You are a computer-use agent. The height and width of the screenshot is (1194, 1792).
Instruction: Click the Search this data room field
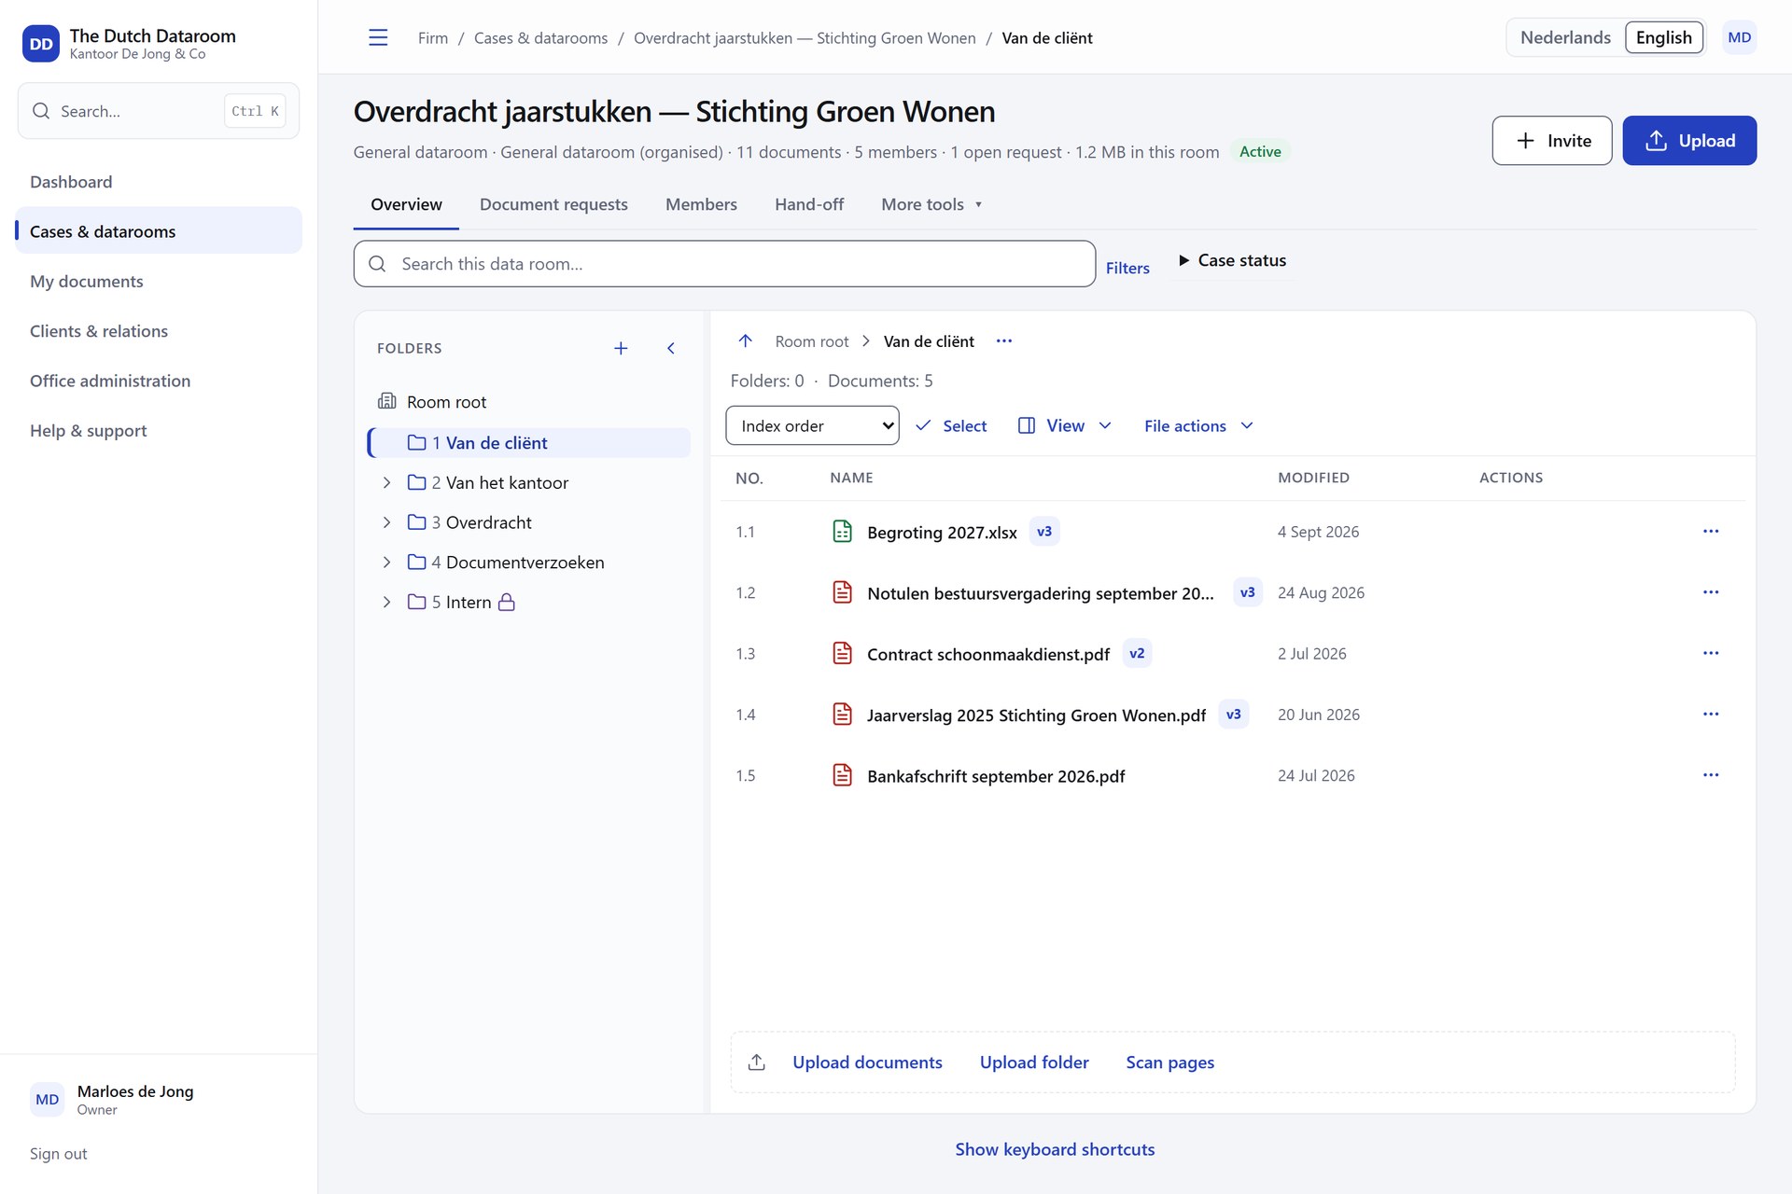coord(724,264)
